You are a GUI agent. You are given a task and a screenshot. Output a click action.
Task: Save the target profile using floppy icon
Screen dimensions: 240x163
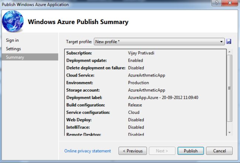(229, 41)
